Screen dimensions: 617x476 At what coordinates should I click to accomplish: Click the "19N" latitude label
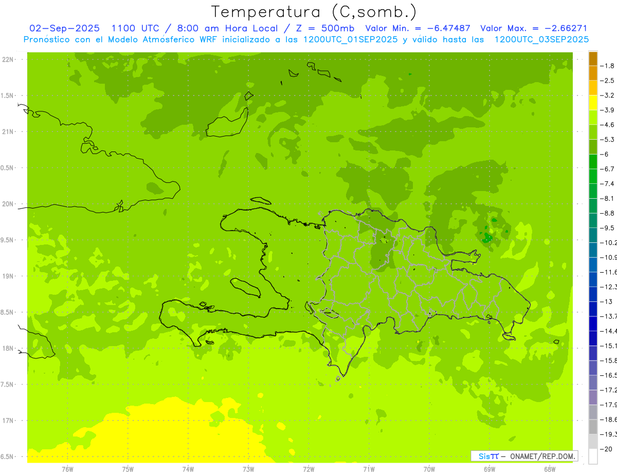[7, 276]
